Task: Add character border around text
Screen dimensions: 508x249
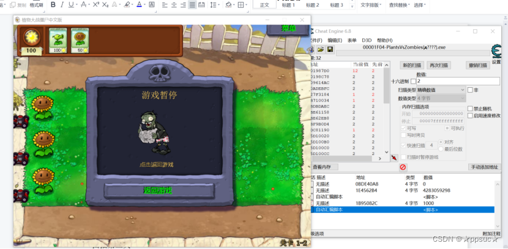Action: [x=151, y=5]
